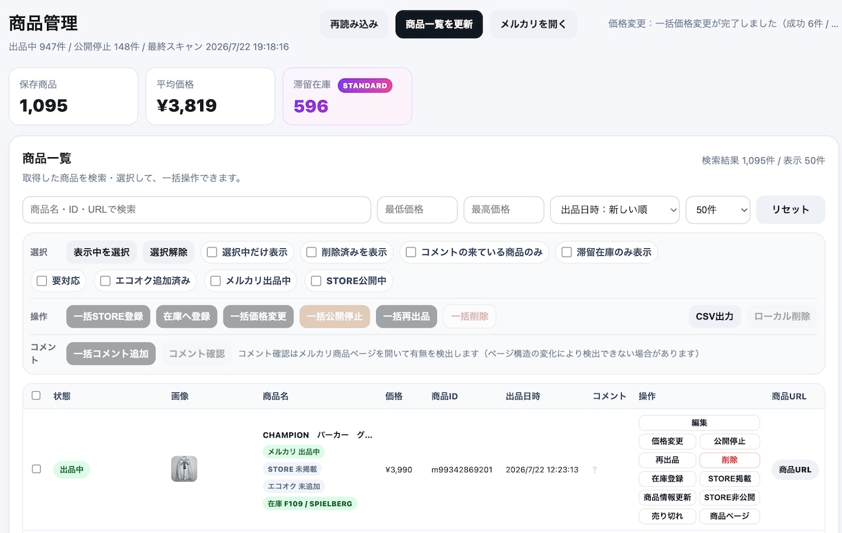Viewport: 842px width, 533px height.
Task: Enable コメントの来ている商品のみ checkbox
Action: click(411, 252)
